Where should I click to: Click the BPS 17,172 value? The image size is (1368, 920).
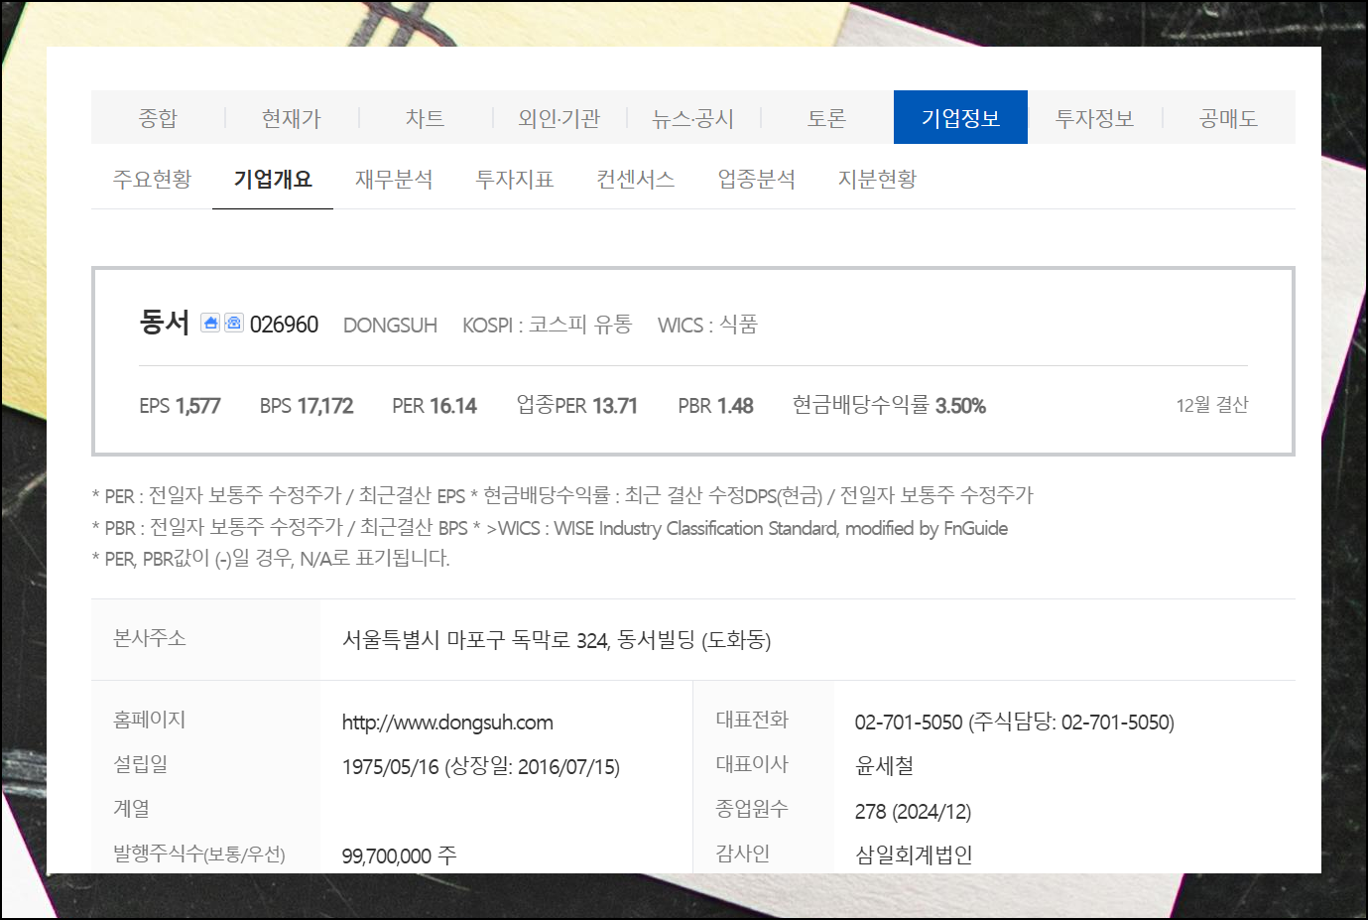[x=307, y=406]
